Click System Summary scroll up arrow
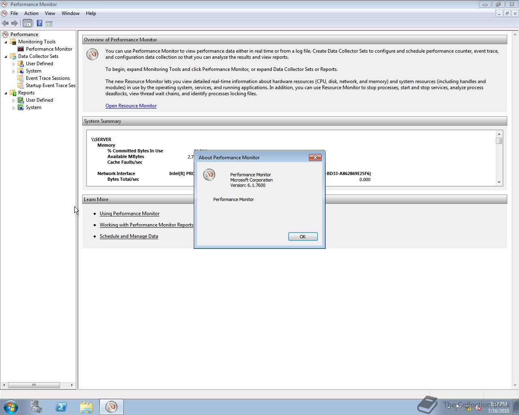The height and width of the screenshot is (415, 519). [499, 134]
